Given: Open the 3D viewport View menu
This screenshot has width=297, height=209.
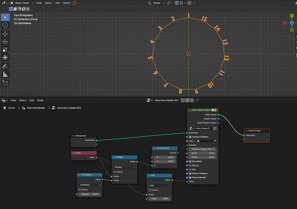Looking at the screenshot, I should coord(39,3).
